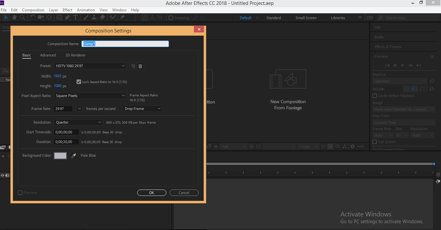Viewport: 441px width, 230px height.
Task: Click the Timeline button icon in viewer
Action: pyautogui.click(x=338, y=147)
